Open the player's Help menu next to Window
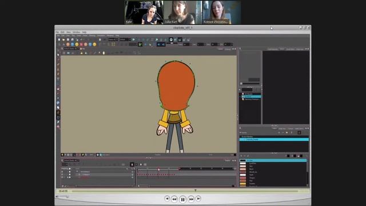The height and width of the screenshot is (206, 366). [84, 32]
